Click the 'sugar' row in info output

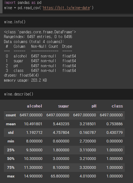(x=41, y=61)
